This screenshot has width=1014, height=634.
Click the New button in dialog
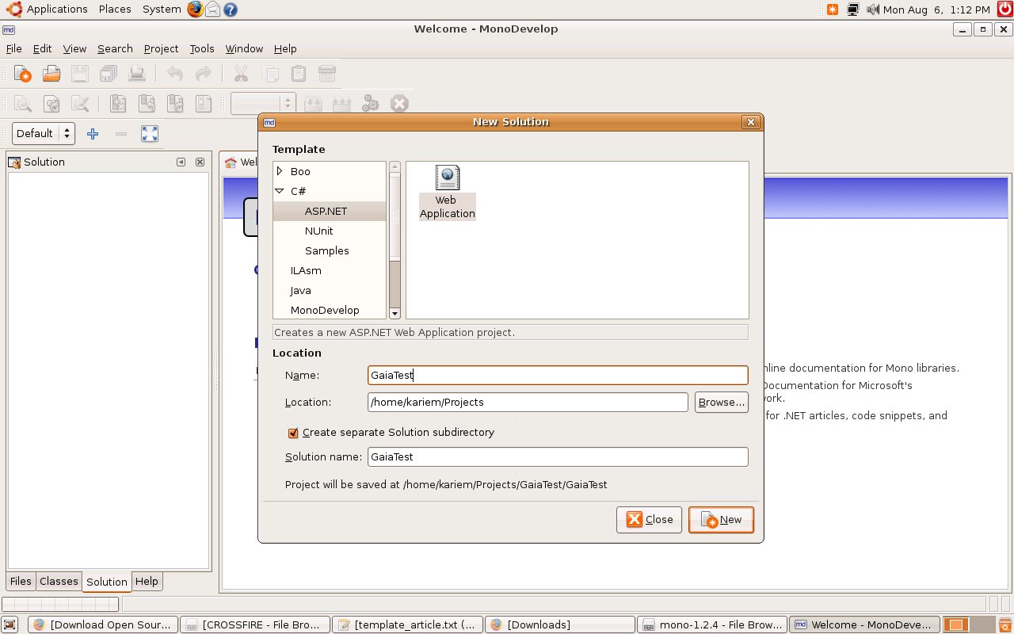coord(721,520)
